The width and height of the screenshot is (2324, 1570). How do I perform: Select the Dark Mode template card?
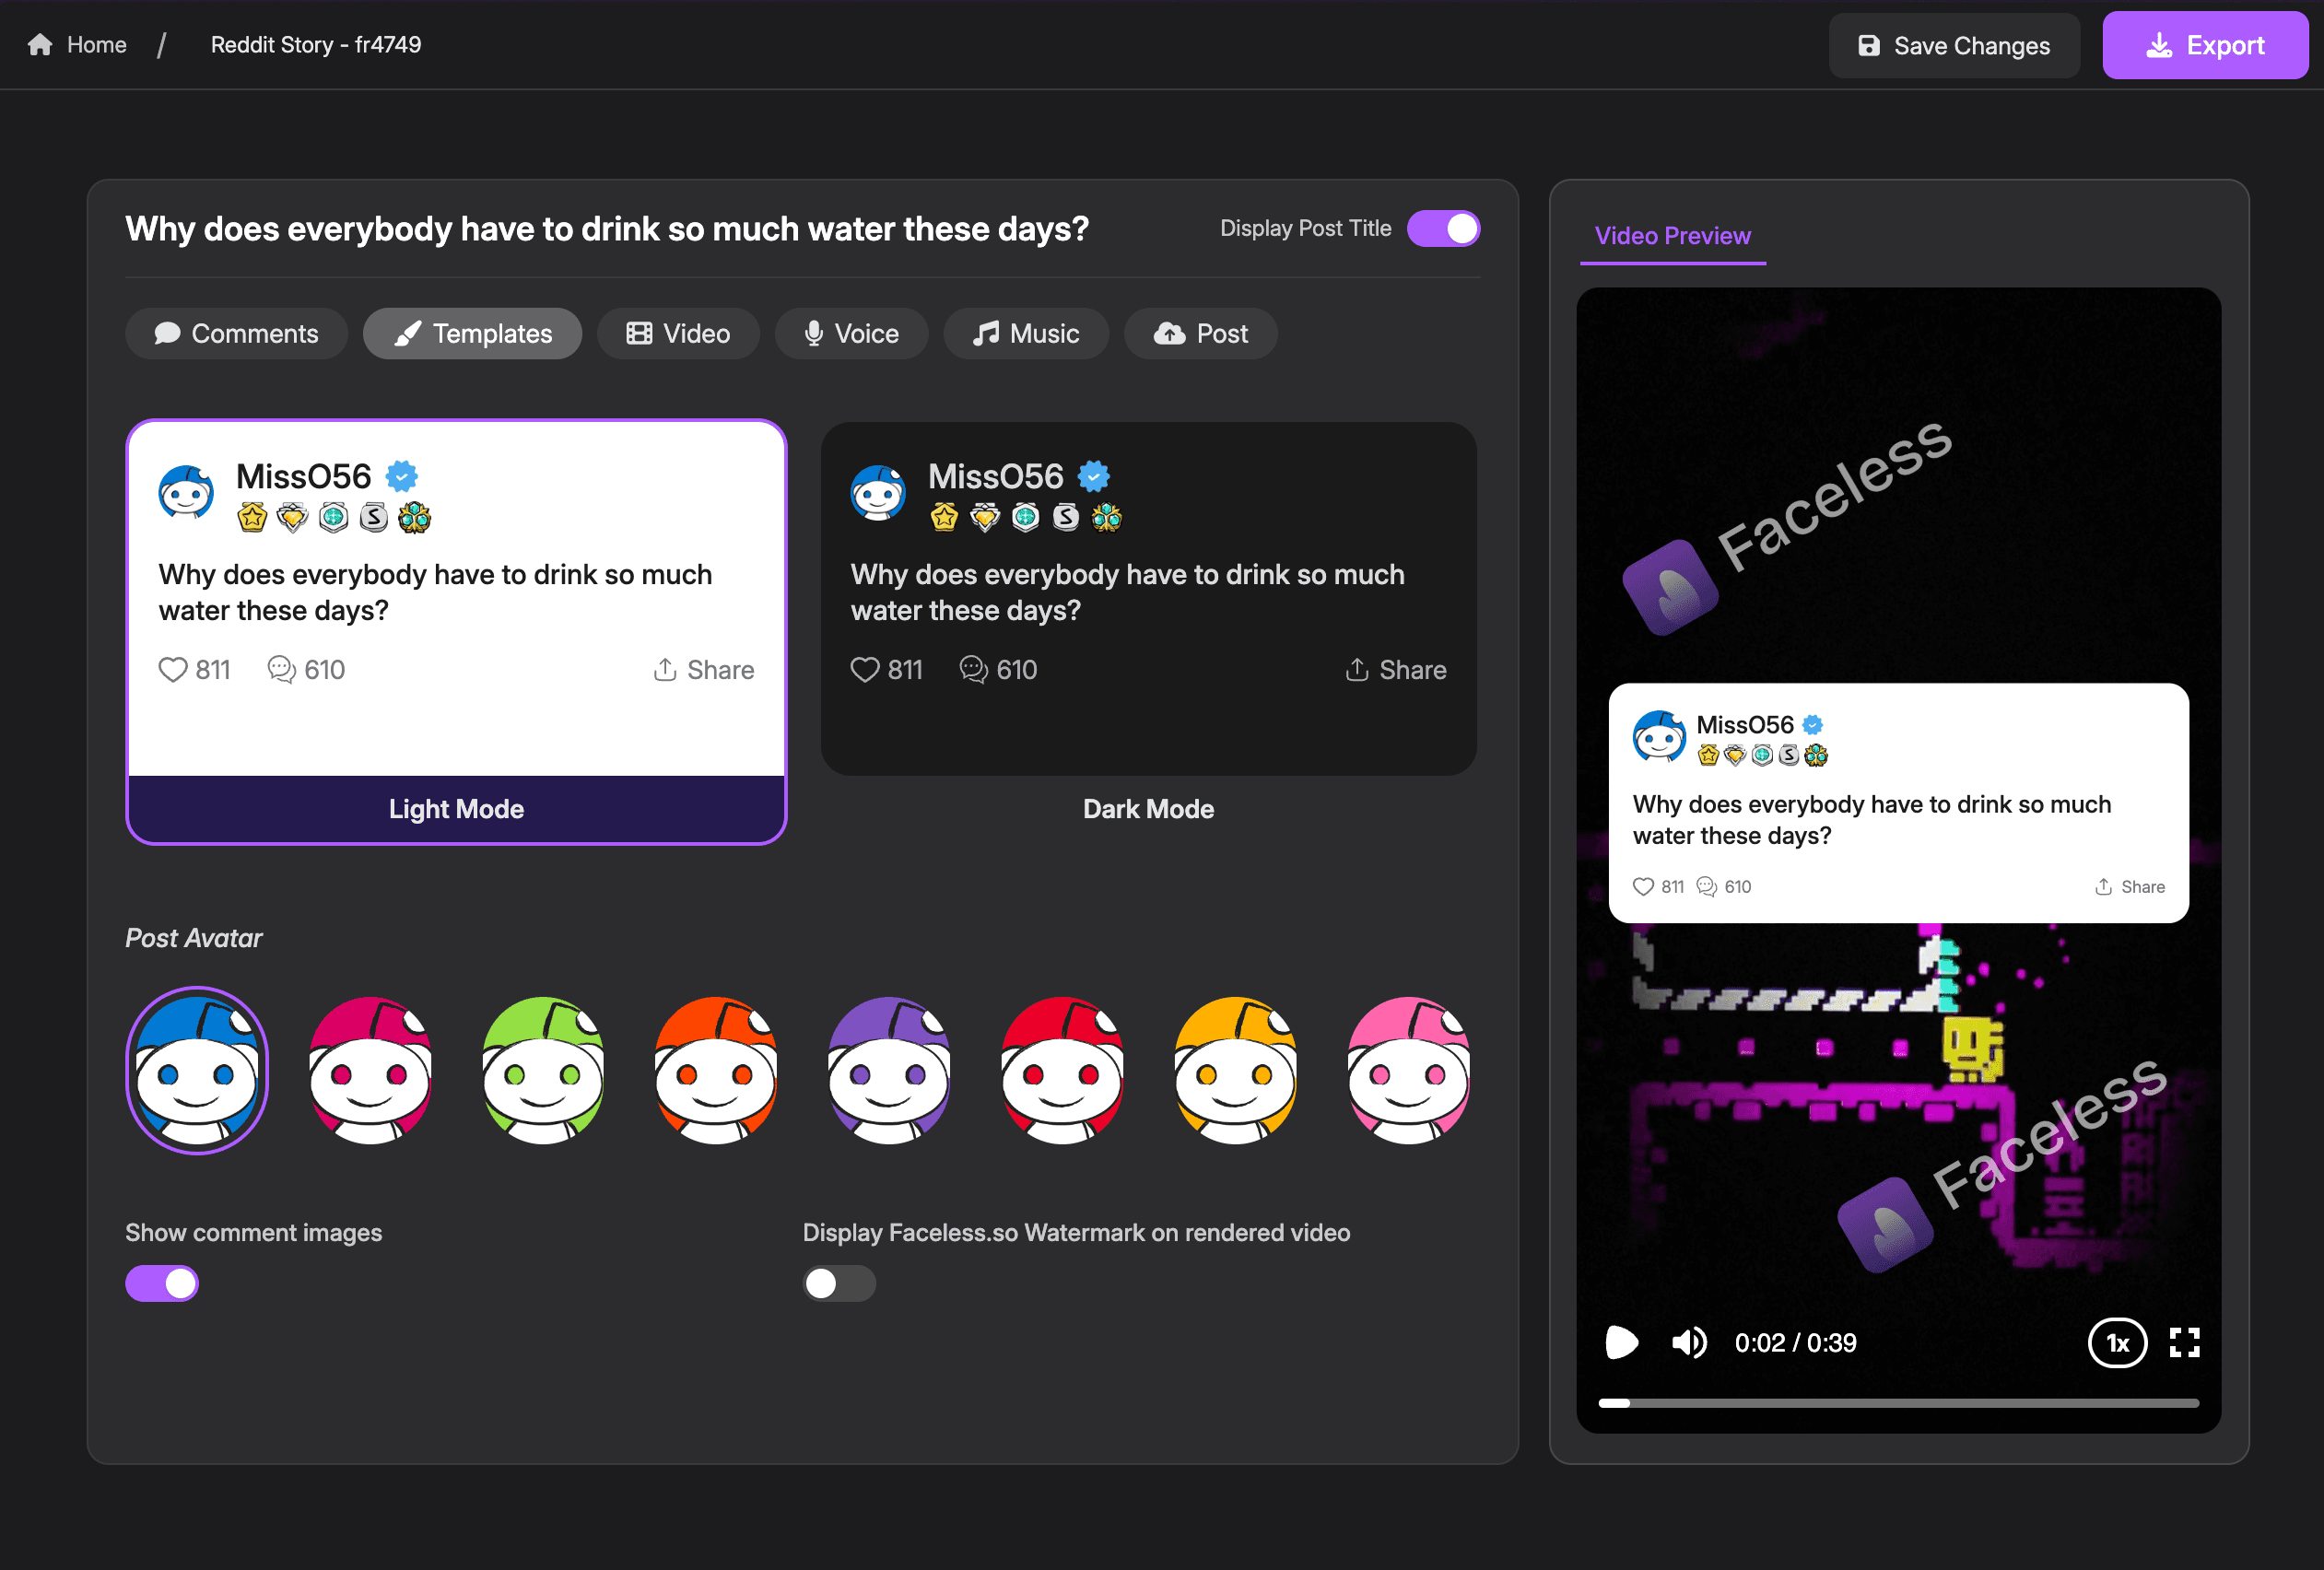pos(1148,600)
